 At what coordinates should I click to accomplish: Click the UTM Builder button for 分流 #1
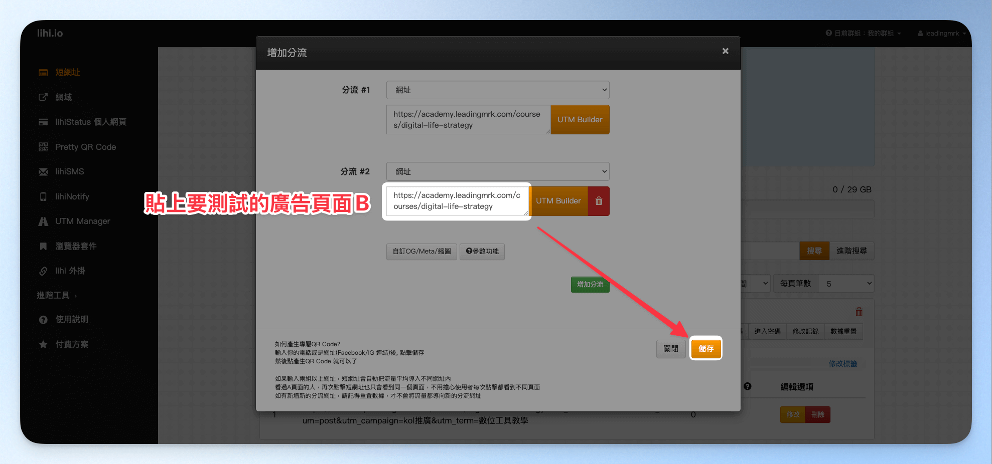(x=580, y=120)
